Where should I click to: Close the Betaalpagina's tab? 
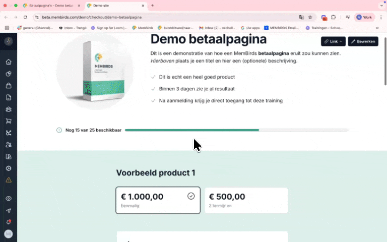point(79,6)
